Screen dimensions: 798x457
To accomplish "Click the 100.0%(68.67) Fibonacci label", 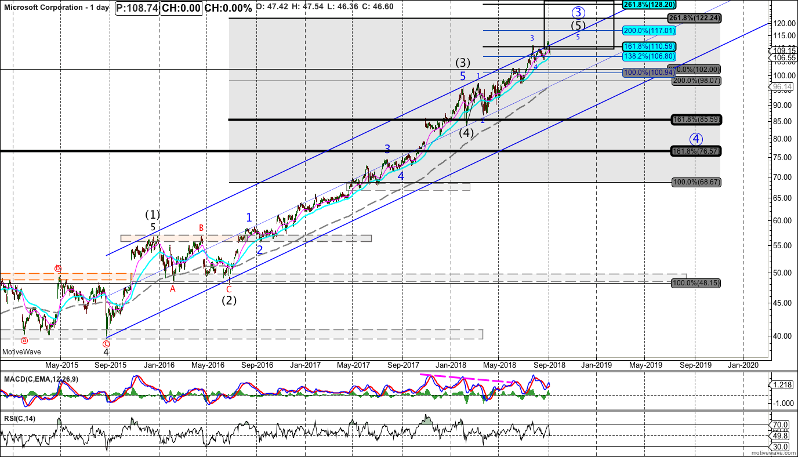I will 696,182.
